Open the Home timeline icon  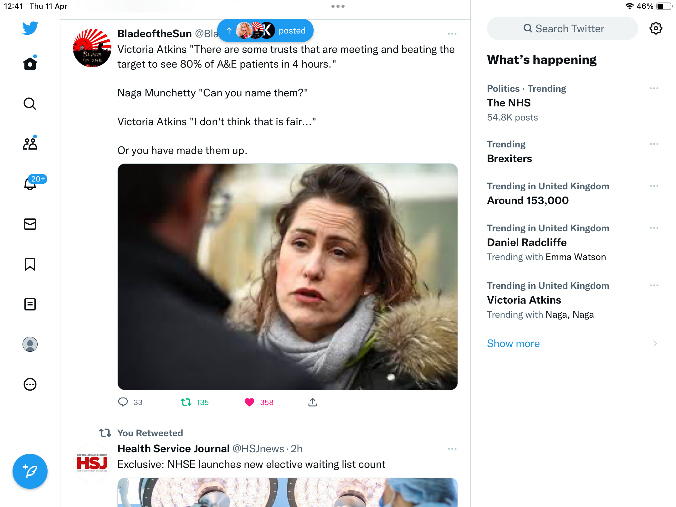pos(30,64)
